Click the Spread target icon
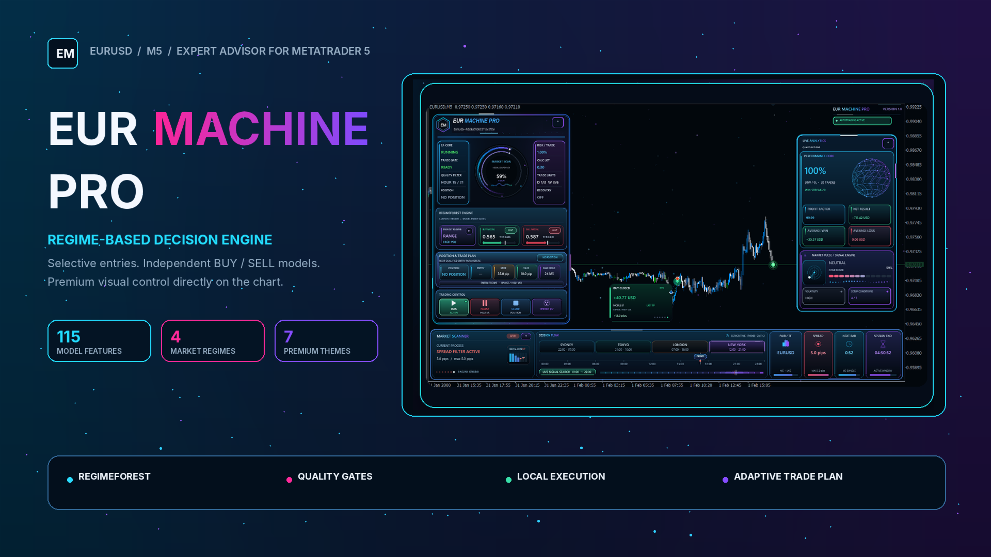This screenshot has height=557, width=991. click(x=818, y=344)
